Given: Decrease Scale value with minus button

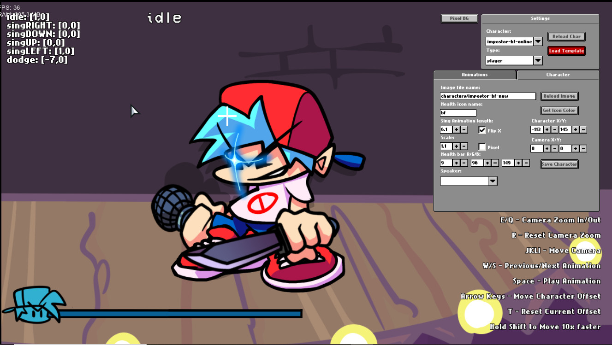Looking at the screenshot, I should 464,146.
